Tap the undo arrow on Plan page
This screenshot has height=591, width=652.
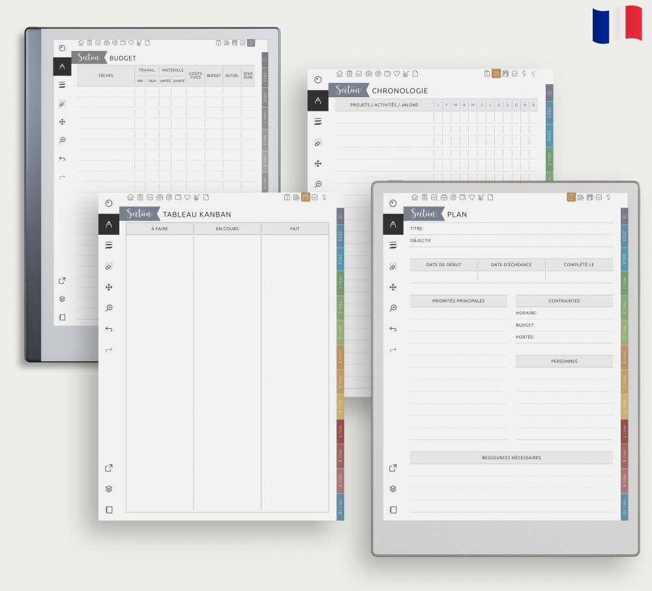393,329
